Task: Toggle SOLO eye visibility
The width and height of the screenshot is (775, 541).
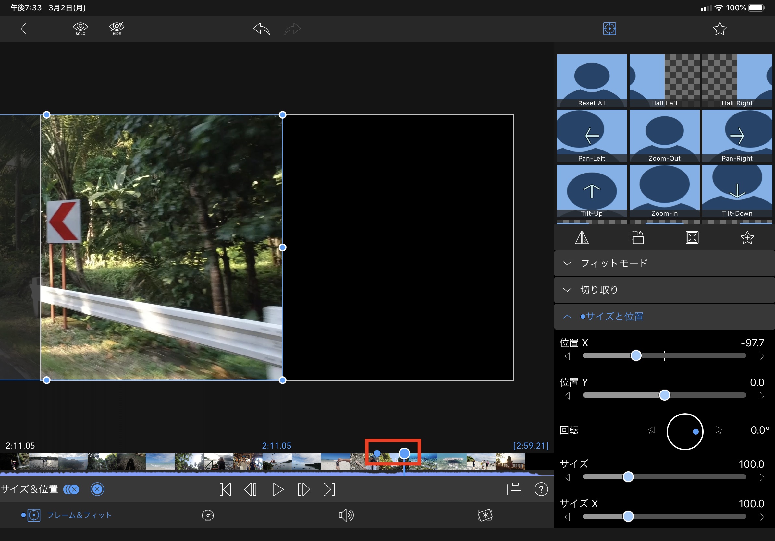Action: pos(80,29)
